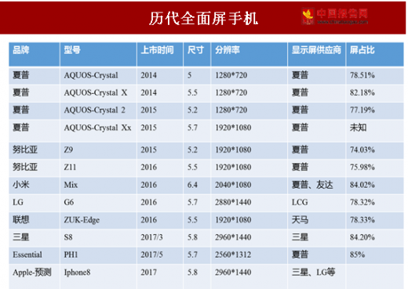This screenshot has height=289, width=408.
Task: Select the 型号 column header
Action: click(x=98, y=54)
